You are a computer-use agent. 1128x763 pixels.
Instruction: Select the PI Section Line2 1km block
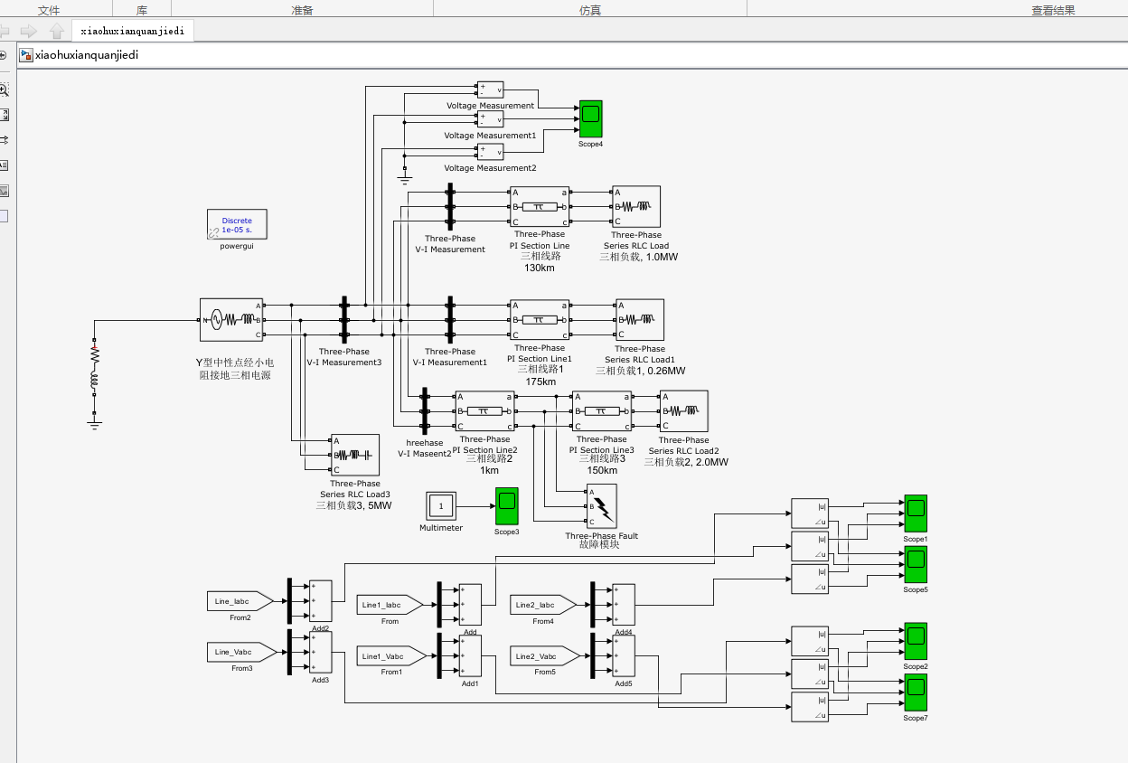pos(484,411)
